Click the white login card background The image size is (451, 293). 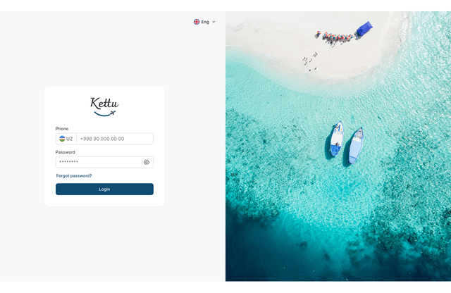click(104, 146)
